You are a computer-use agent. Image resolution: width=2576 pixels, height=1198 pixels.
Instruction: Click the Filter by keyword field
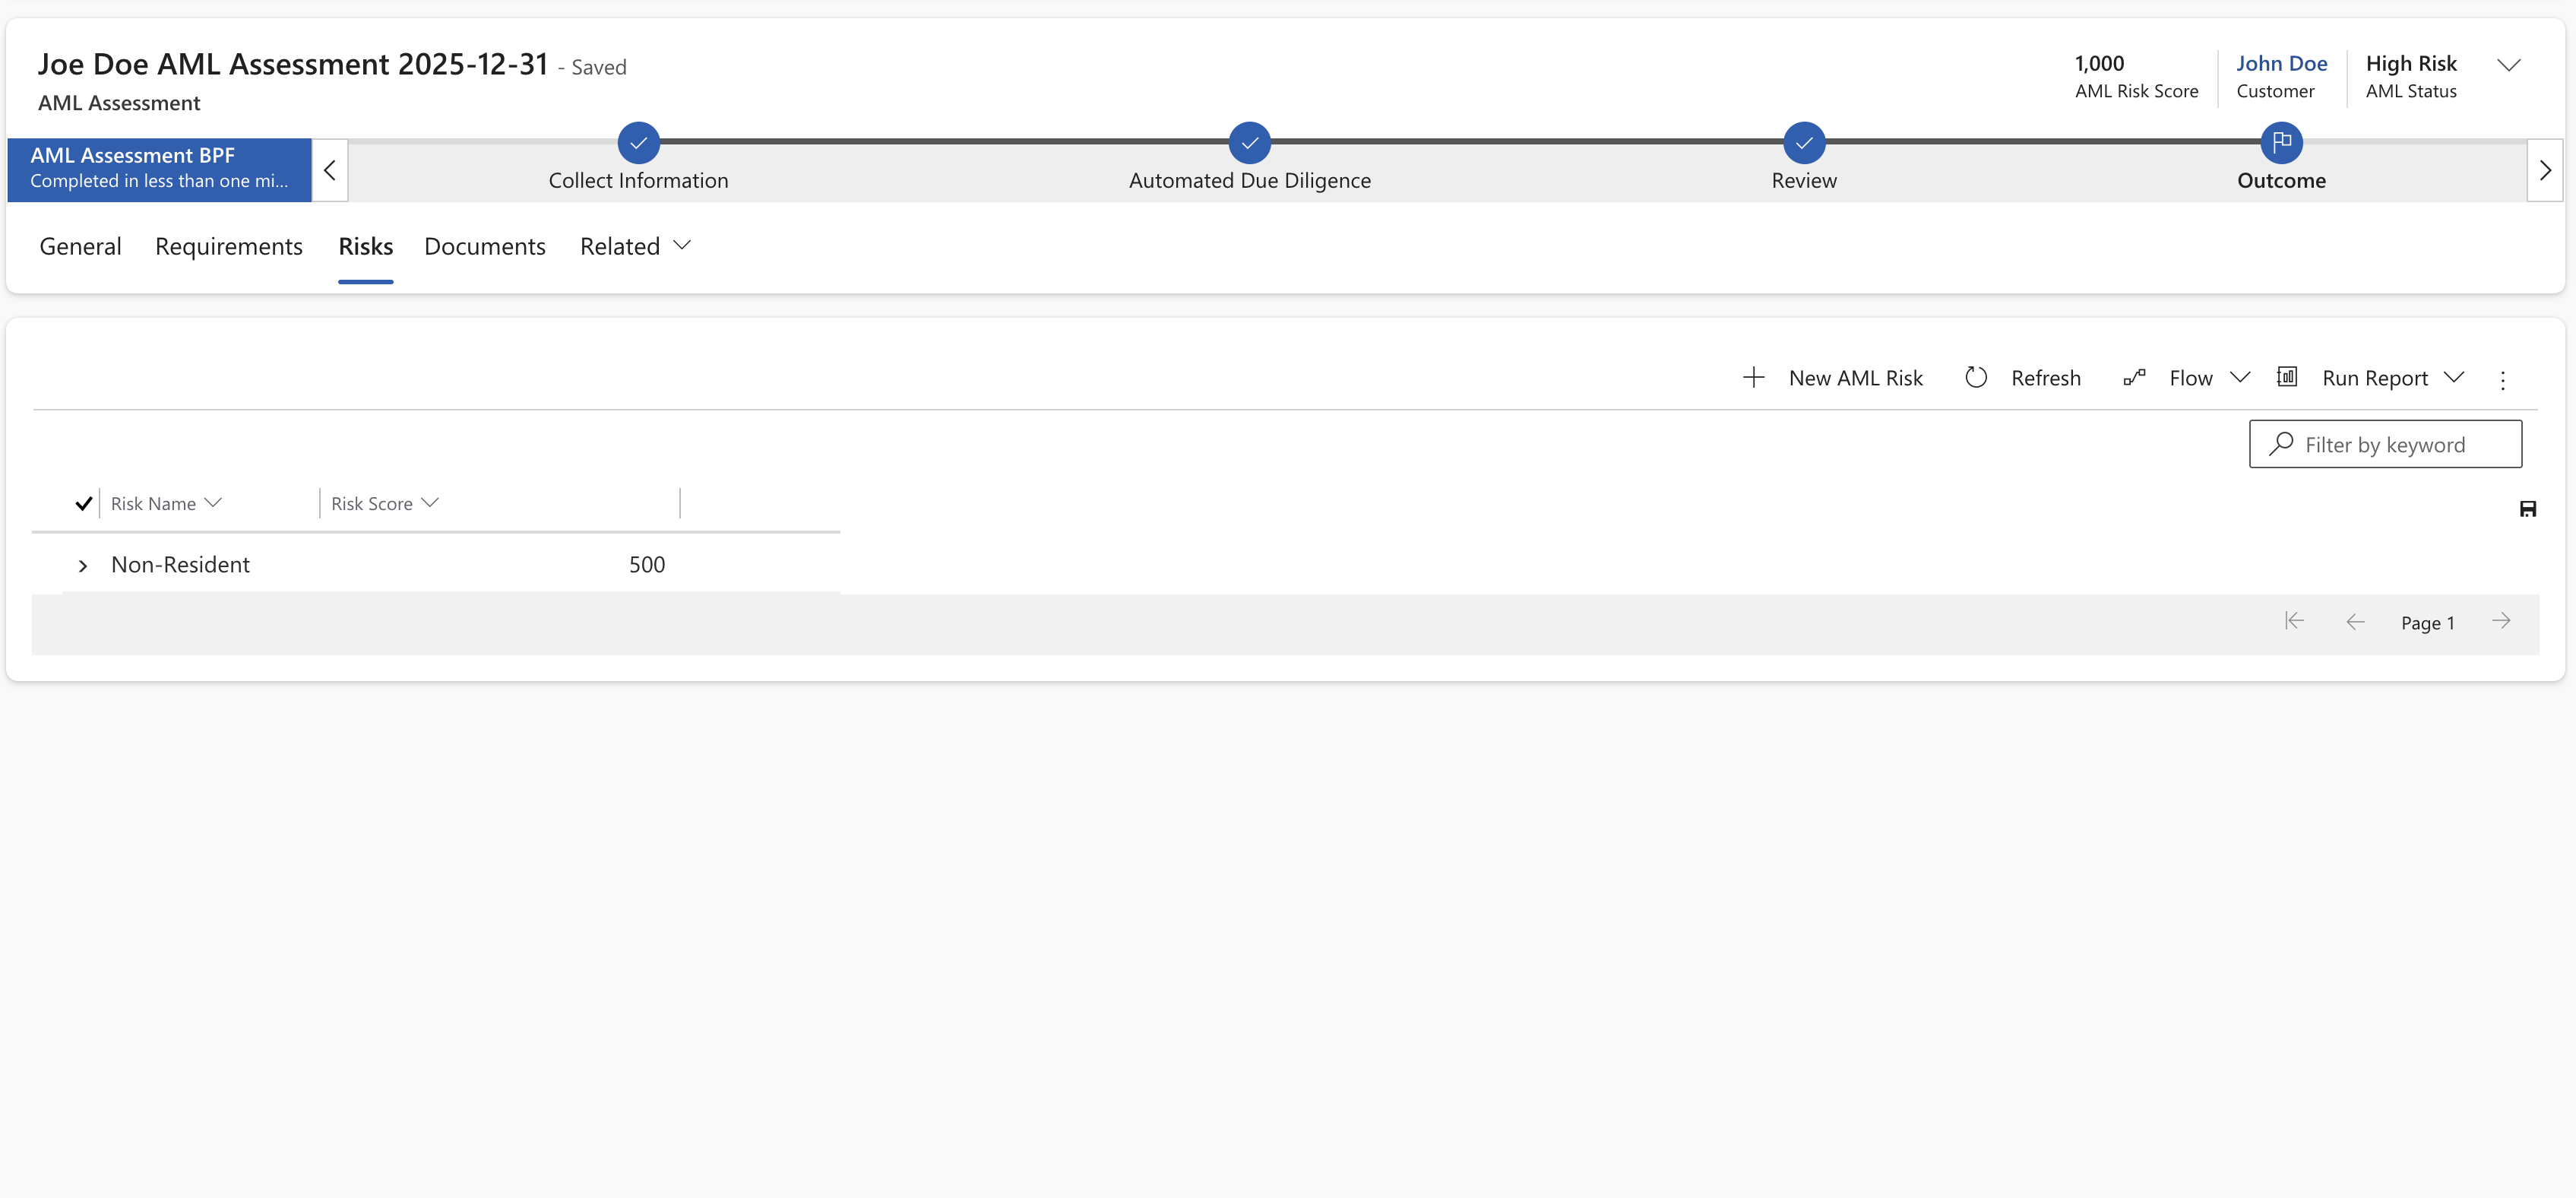(2385, 443)
